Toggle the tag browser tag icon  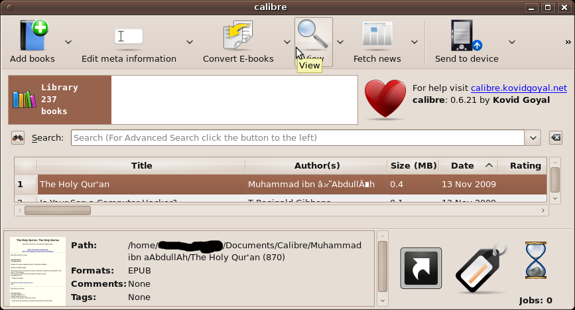tap(481, 268)
